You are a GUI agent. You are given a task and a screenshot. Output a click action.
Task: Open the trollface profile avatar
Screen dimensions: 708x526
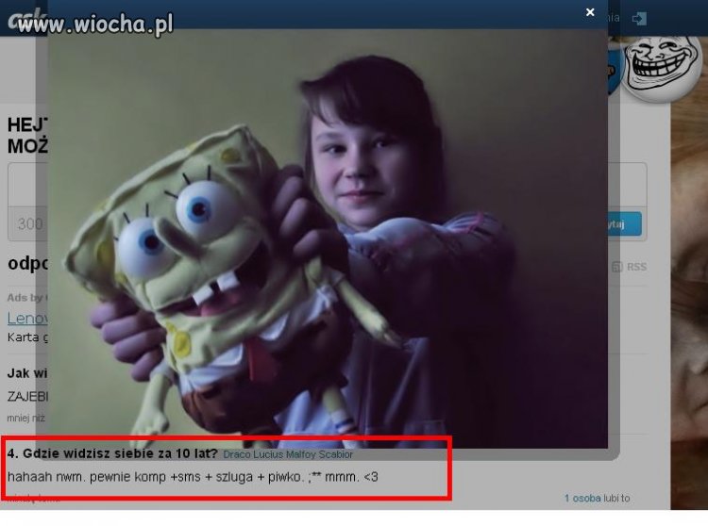(x=661, y=66)
